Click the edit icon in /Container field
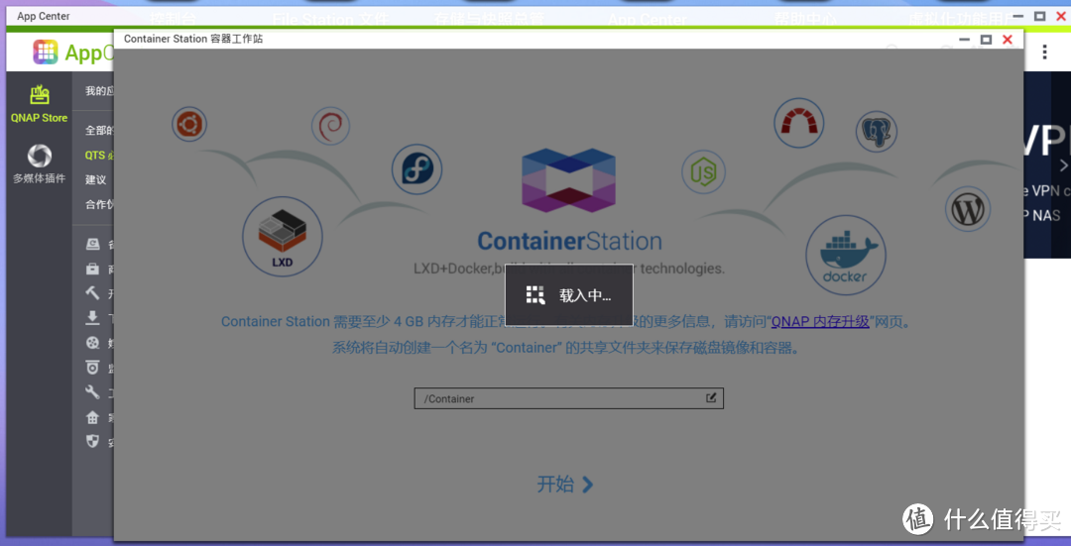The height and width of the screenshot is (546, 1071). (x=711, y=398)
